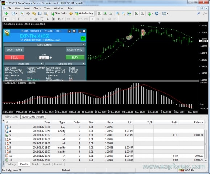210x174 pixels.
Task: Switch to D1 timeframe
Action: pos(103,19)
